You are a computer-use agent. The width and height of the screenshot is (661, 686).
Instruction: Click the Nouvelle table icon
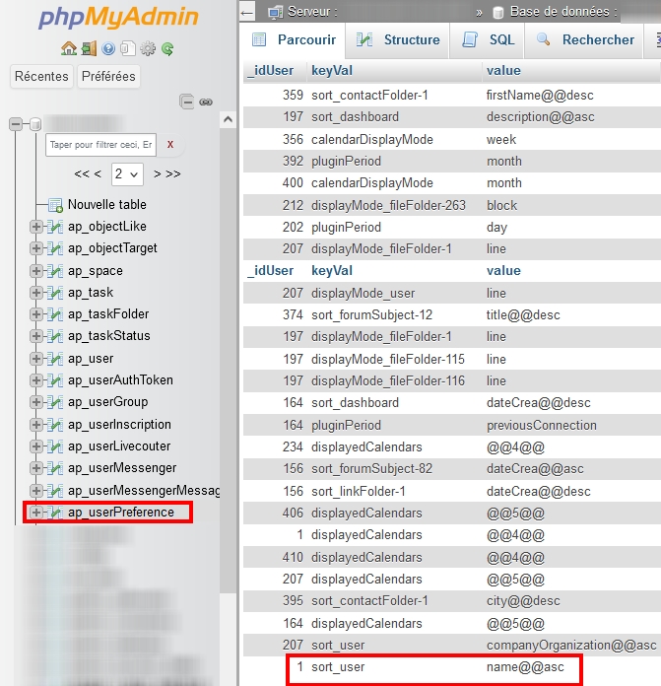pyautogui.click(x=56, y=205)
